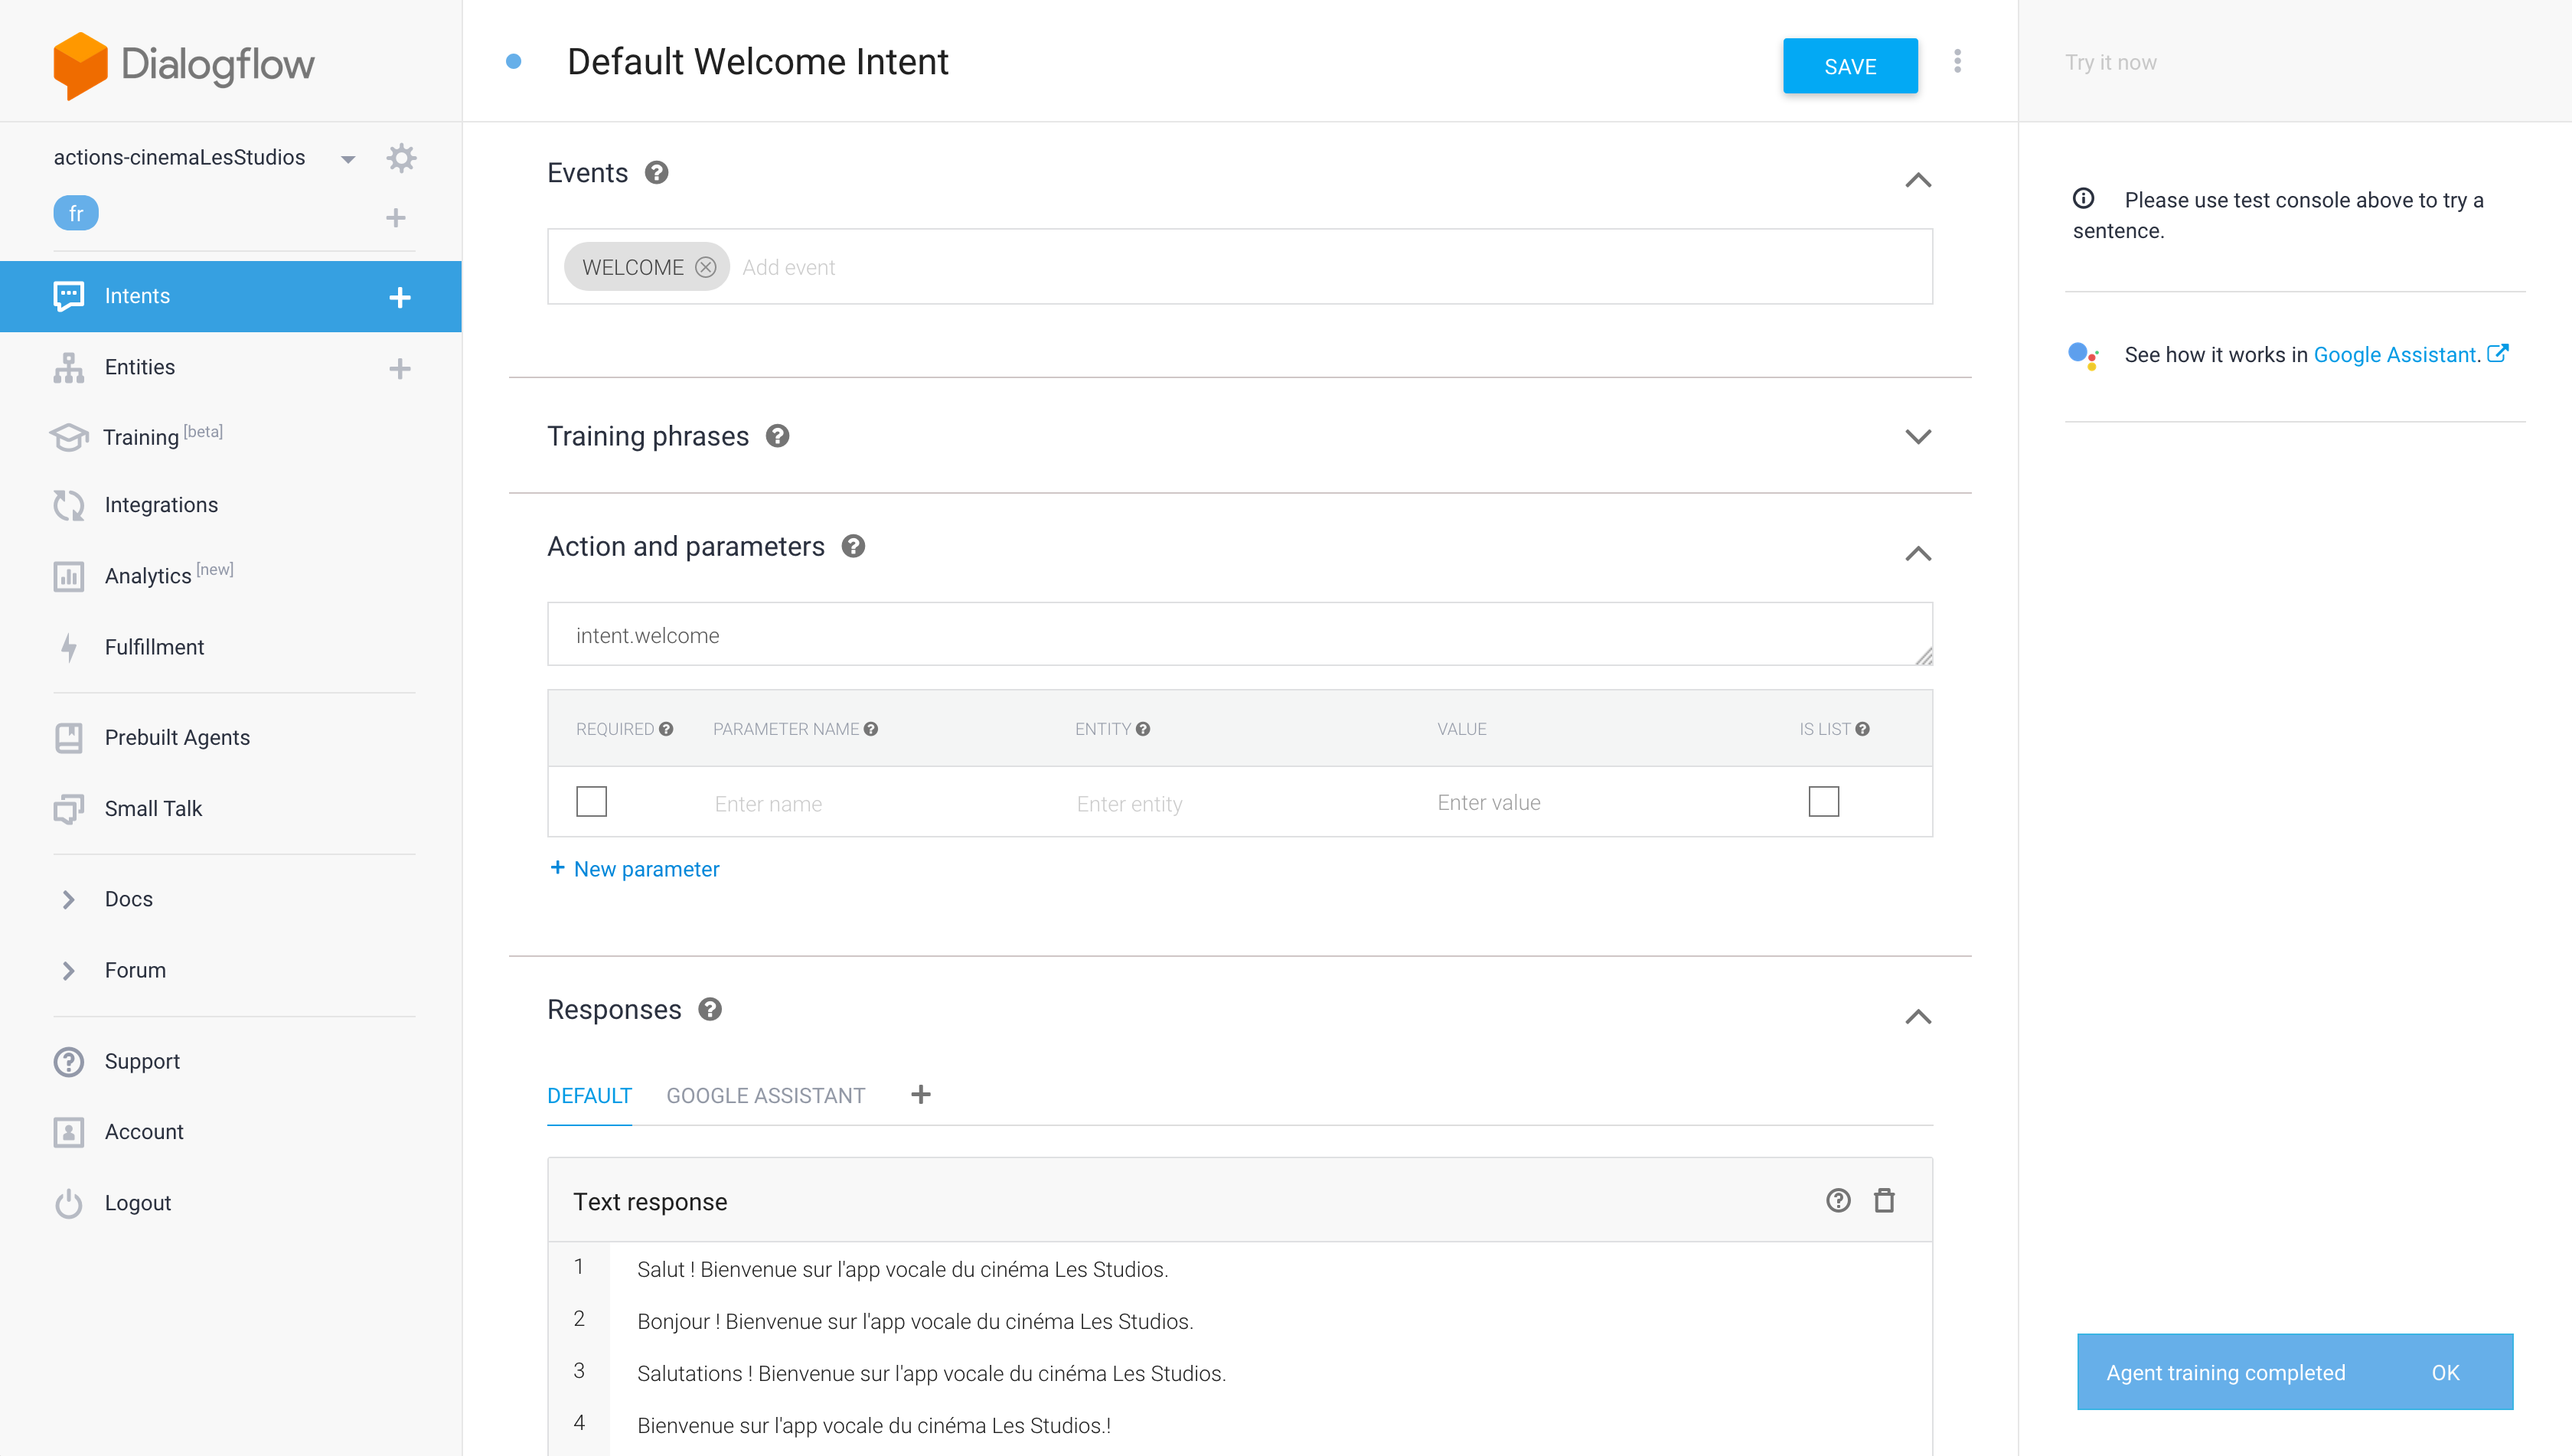The image size is (2572, 1456).
Task: Open the agent selector dropdown arrow
Action: point(348,160)
